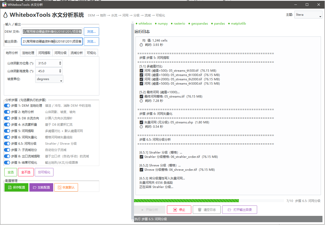
Task: Click 浏览 button for DEM 文件
Action: pos(91,32)
